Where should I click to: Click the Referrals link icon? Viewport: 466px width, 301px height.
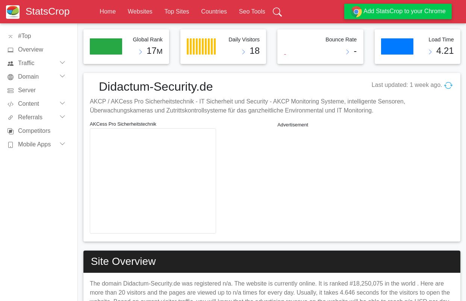pos(11,117)
